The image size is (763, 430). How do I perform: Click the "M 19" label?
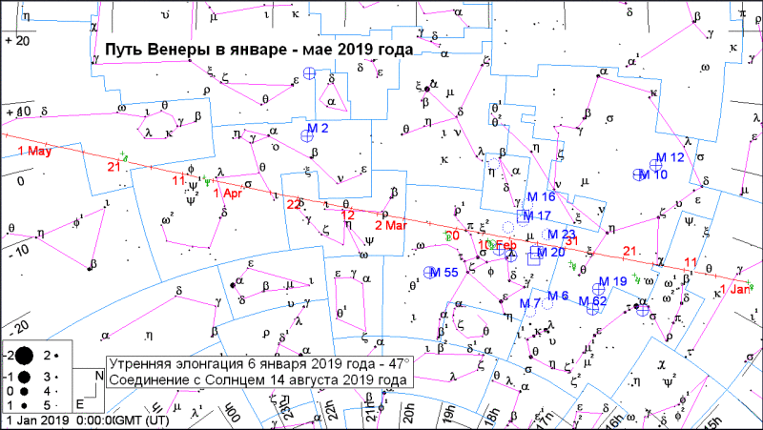(x=612, y=281)
